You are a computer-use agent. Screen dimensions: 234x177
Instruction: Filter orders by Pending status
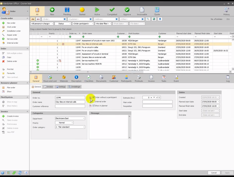pyautogui.click(x=67, y=11)
